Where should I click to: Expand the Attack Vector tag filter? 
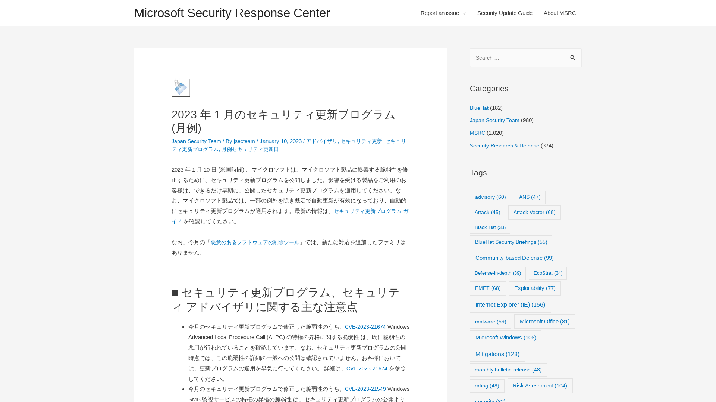coord(534,212)
